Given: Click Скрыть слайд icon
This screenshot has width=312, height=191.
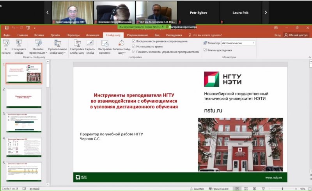Looking at the screenshot, I should pos(90,47).
